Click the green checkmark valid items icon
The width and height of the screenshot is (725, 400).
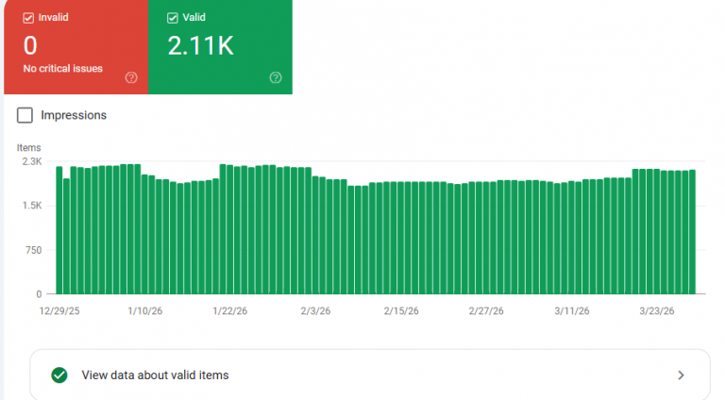click(59, 375)
